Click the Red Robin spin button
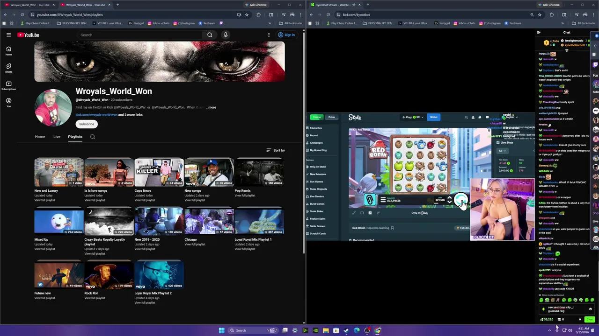 click(x=461, y=200)
